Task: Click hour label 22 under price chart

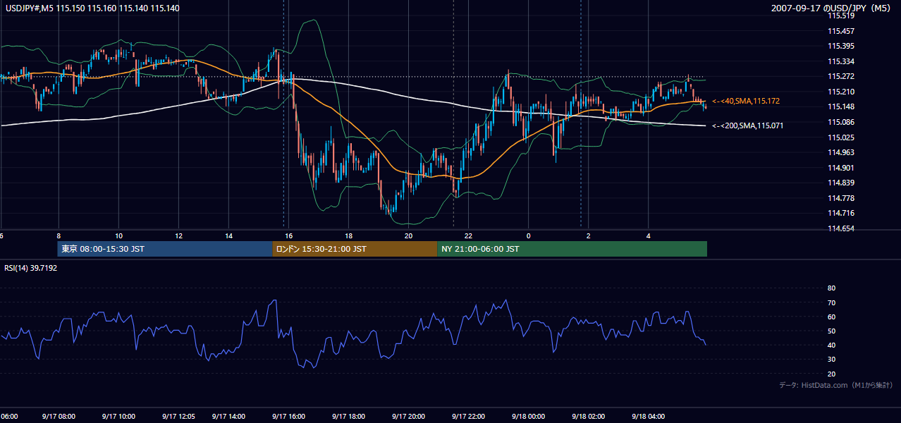Action: pyautogui.click(x=468, y=235)
